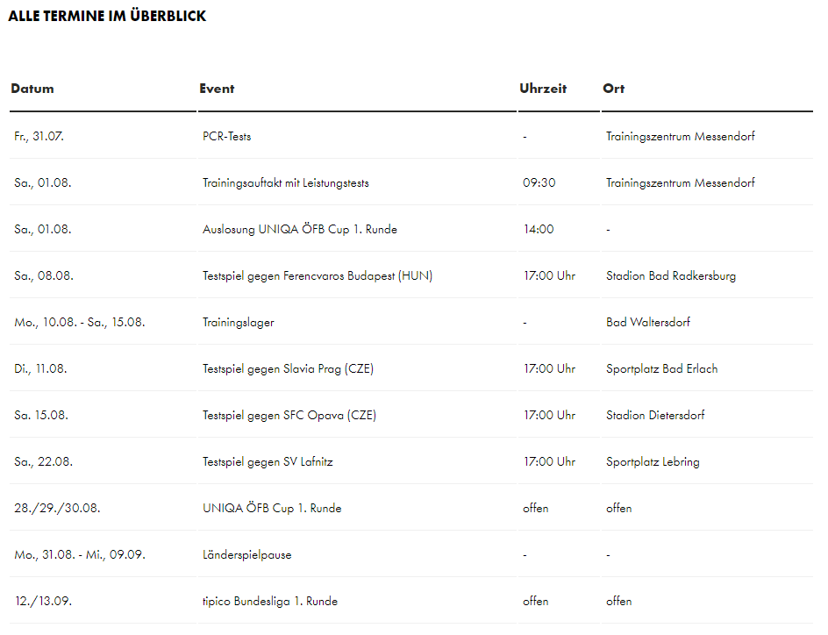The height and width of the screenshot is (635, 828).
Task: Click the Alle Termine im Überblick heading
Action: [x=107, y=16]
